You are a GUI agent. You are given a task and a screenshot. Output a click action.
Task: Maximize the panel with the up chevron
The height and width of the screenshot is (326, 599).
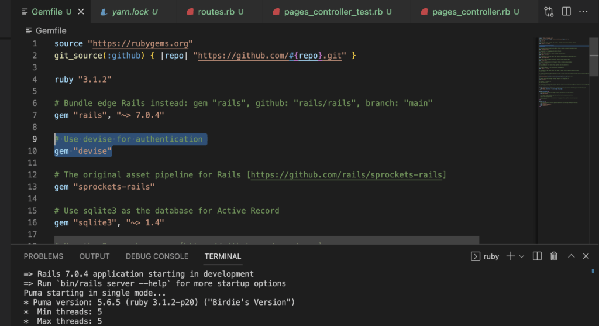[x=572, y=256]
